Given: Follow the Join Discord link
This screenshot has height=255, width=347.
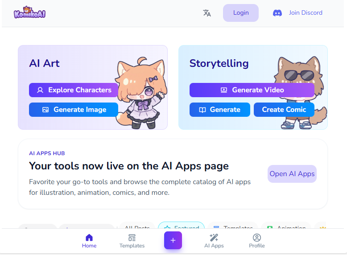Looking at the screenshot, I should pos(306,12).
